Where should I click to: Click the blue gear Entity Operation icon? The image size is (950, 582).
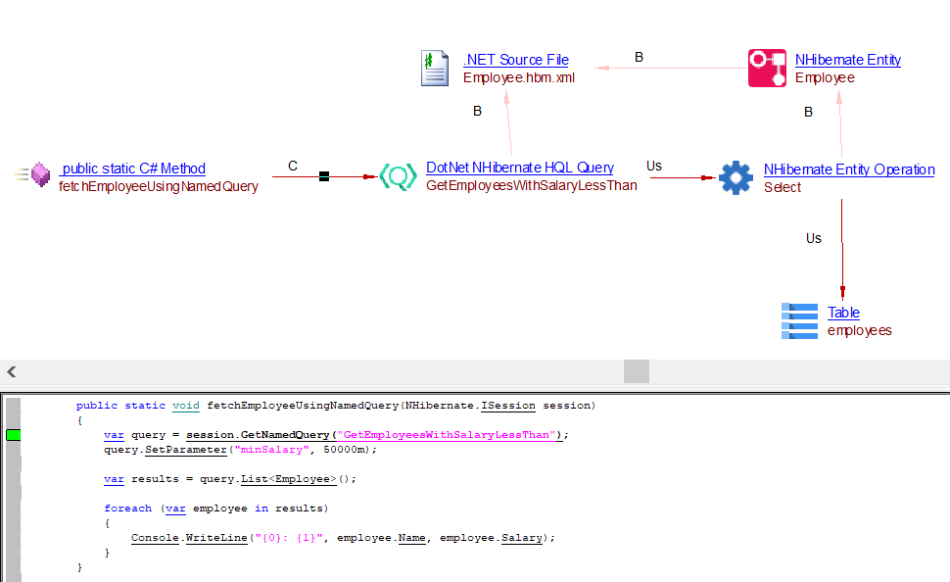(736, 177)
